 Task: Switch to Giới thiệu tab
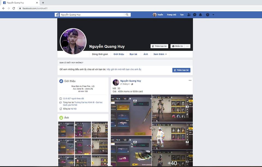[x=119, y=54]
